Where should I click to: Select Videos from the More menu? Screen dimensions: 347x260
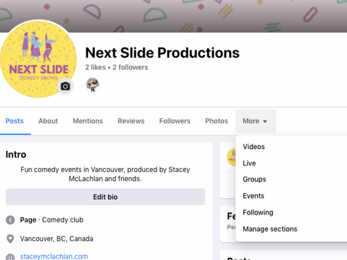point(254,147)
